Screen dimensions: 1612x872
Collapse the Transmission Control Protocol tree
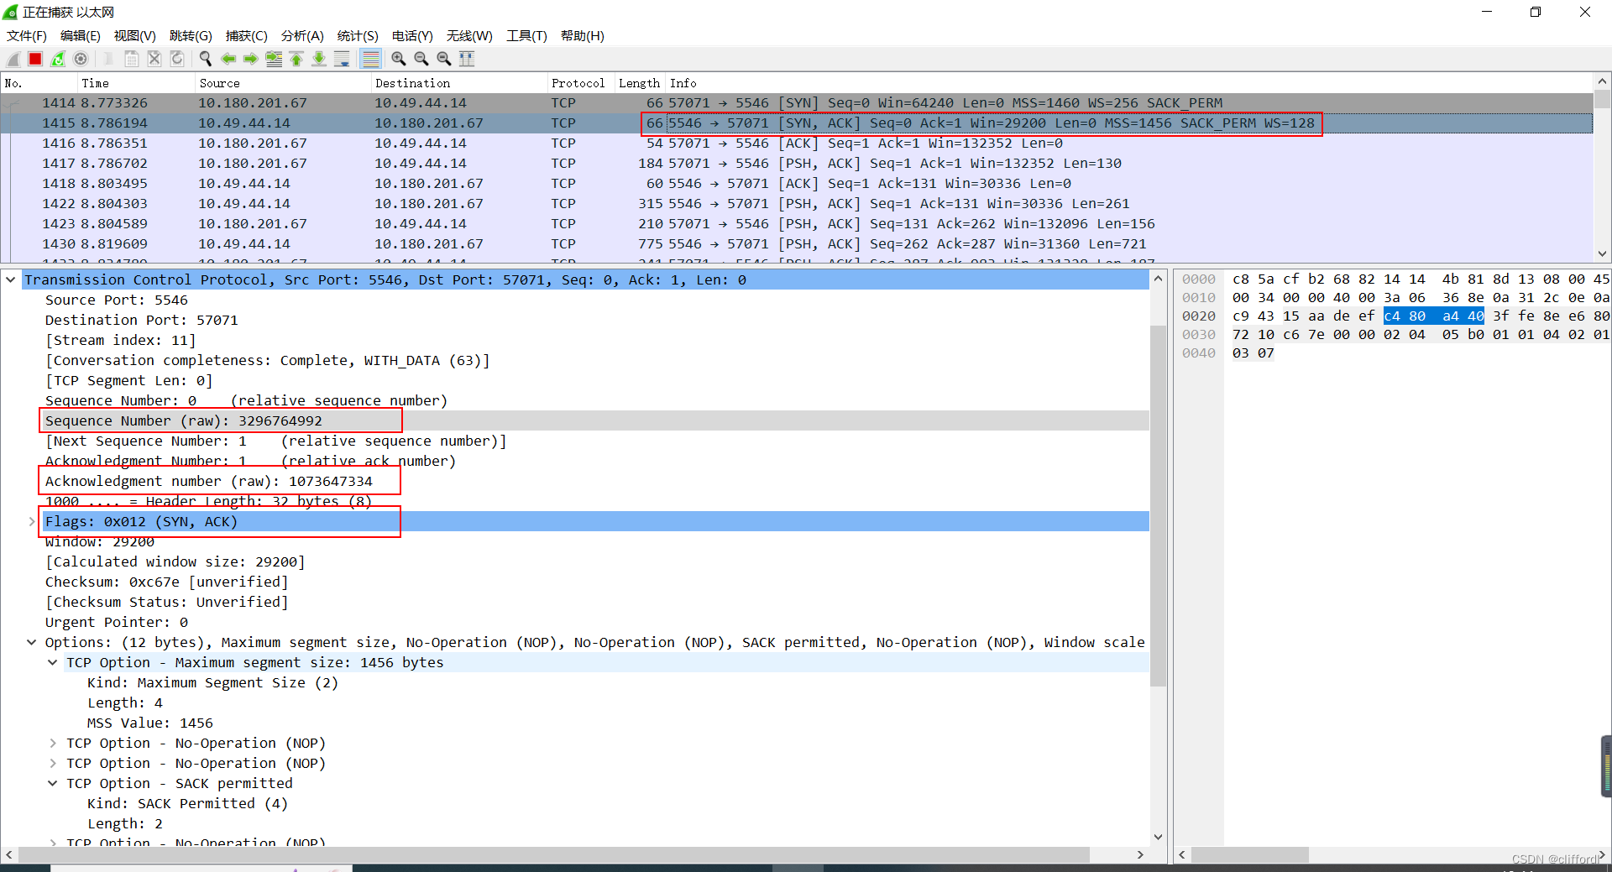point(11,279)
